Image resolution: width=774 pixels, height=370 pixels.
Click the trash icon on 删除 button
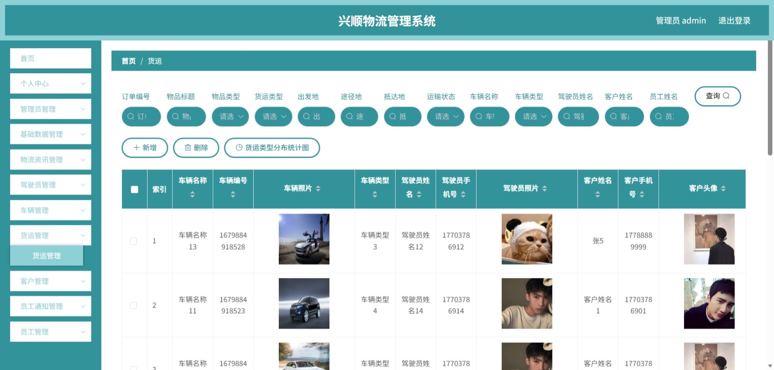click(188, 148)
